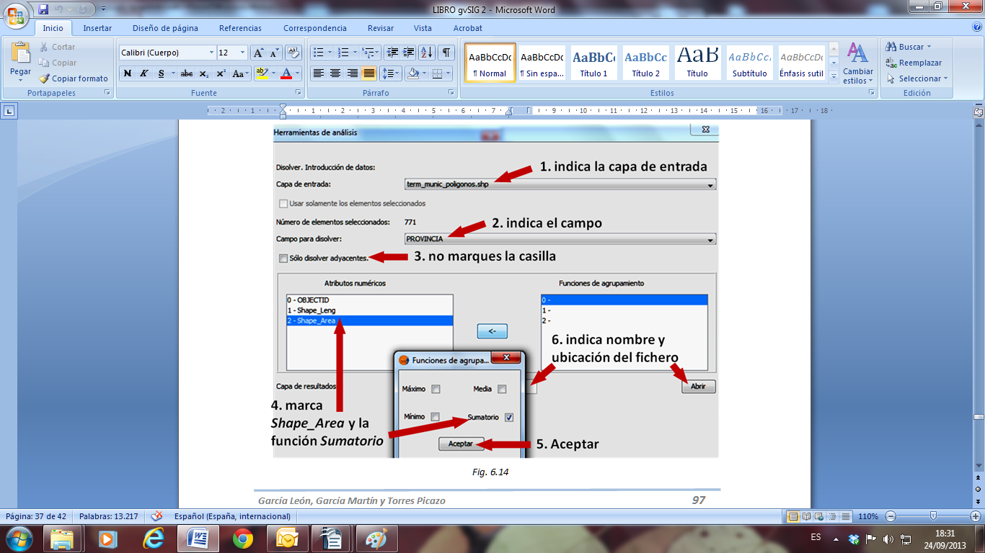Switch to web layout view
This screenshot has height=553, width=985.
coord(820,516)
